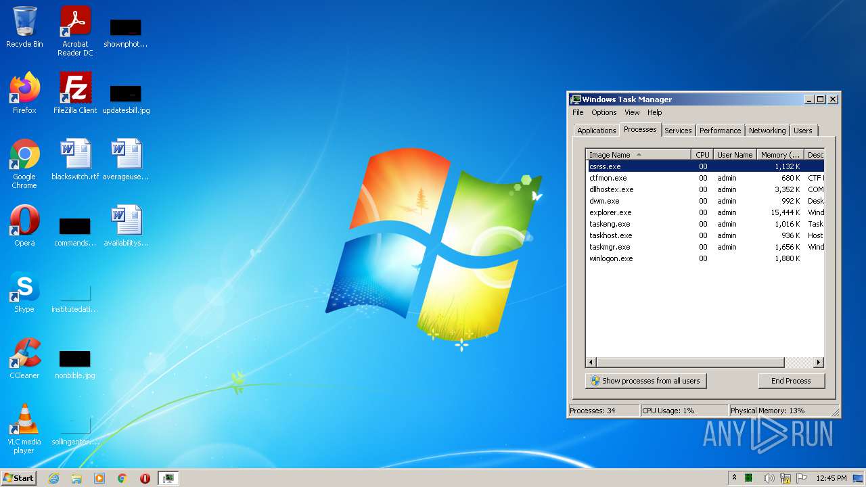The width and height of the screenshot is (866, 487).
Task: Select nonbible.jpg image file
Action: pos(75,364)
